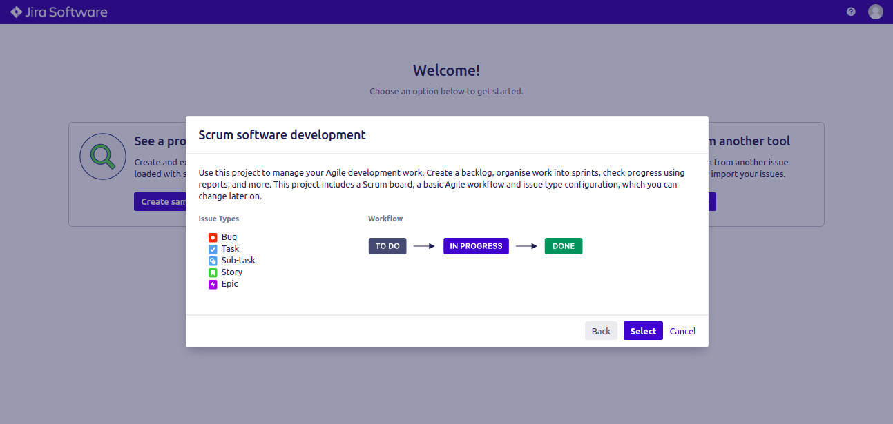This screenshot has height=424, width=893.
Task: Click the Issue Types heading
Action: pos(219,219)
